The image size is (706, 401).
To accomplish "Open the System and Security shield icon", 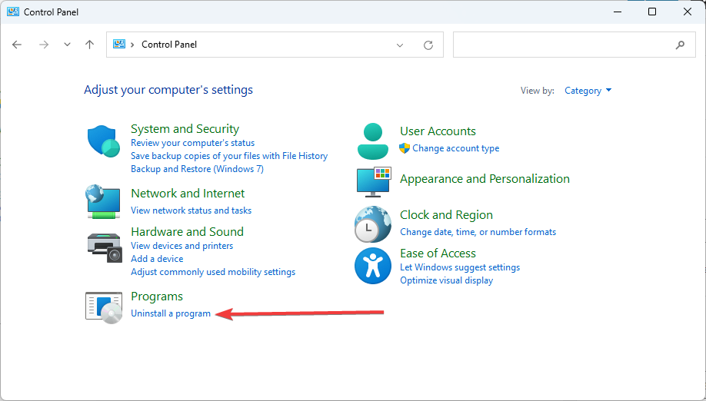I will click(x=104, y=141).
